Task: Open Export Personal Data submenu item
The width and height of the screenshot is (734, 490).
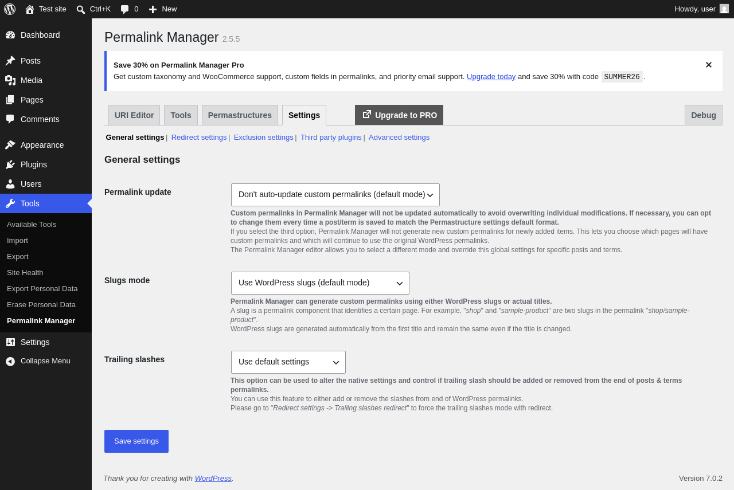Action: pyautogui.click(x=42, y=288)
